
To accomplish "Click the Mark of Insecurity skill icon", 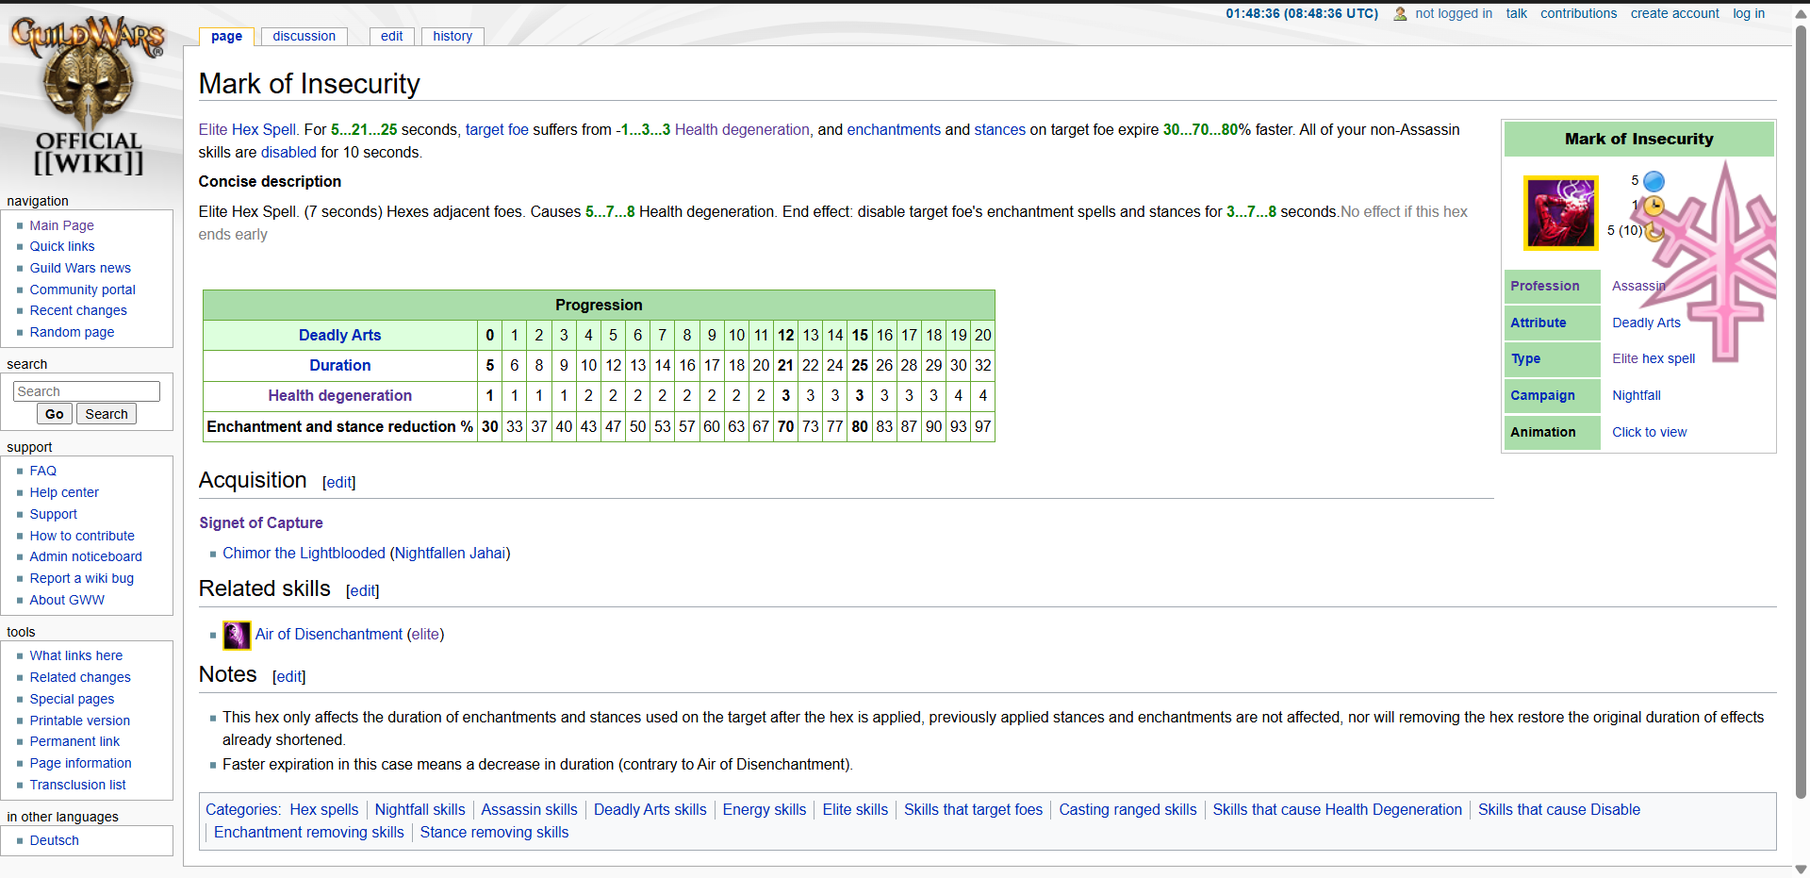I will coord(1561,213).
